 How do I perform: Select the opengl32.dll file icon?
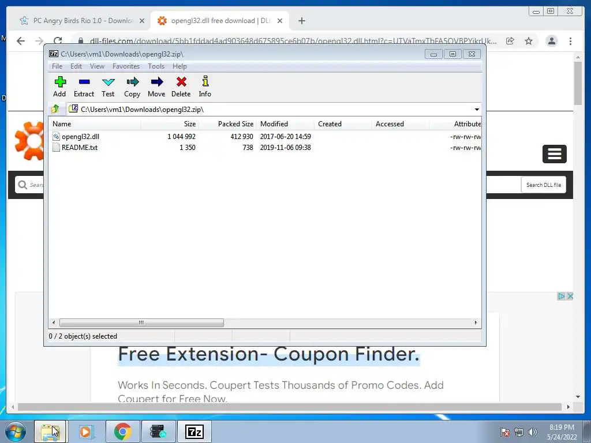pyautogui.click(x=56, y=136)
